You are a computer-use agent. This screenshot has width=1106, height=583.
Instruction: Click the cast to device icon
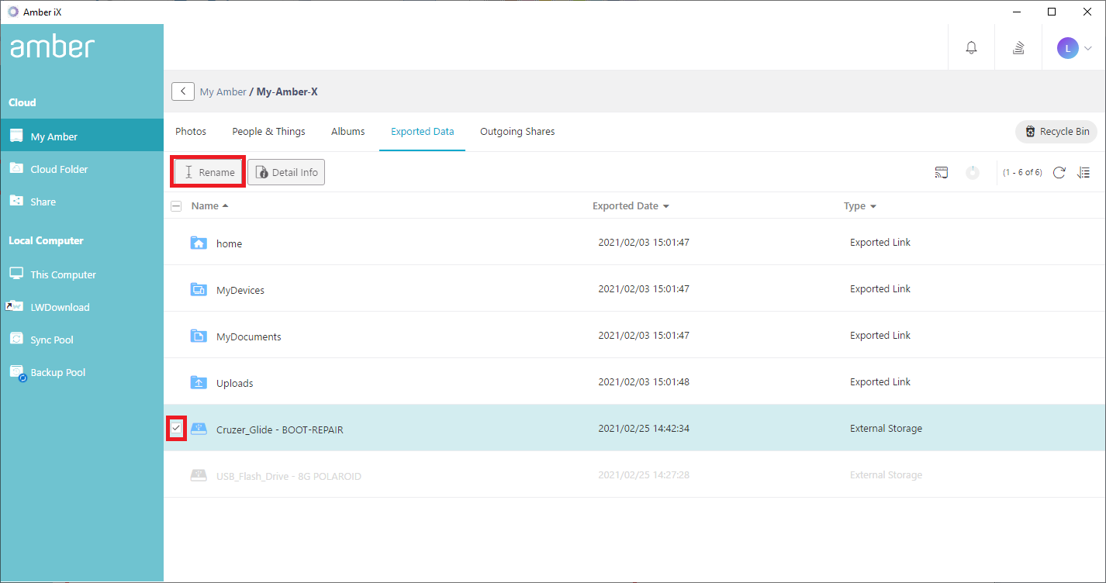tap(942, 172)
